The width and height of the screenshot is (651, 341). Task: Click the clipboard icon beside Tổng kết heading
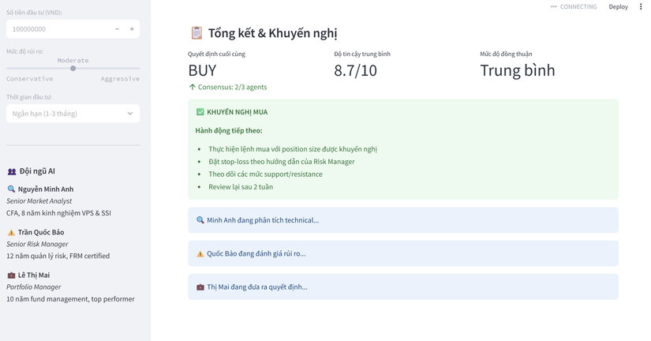pos(196,33)
